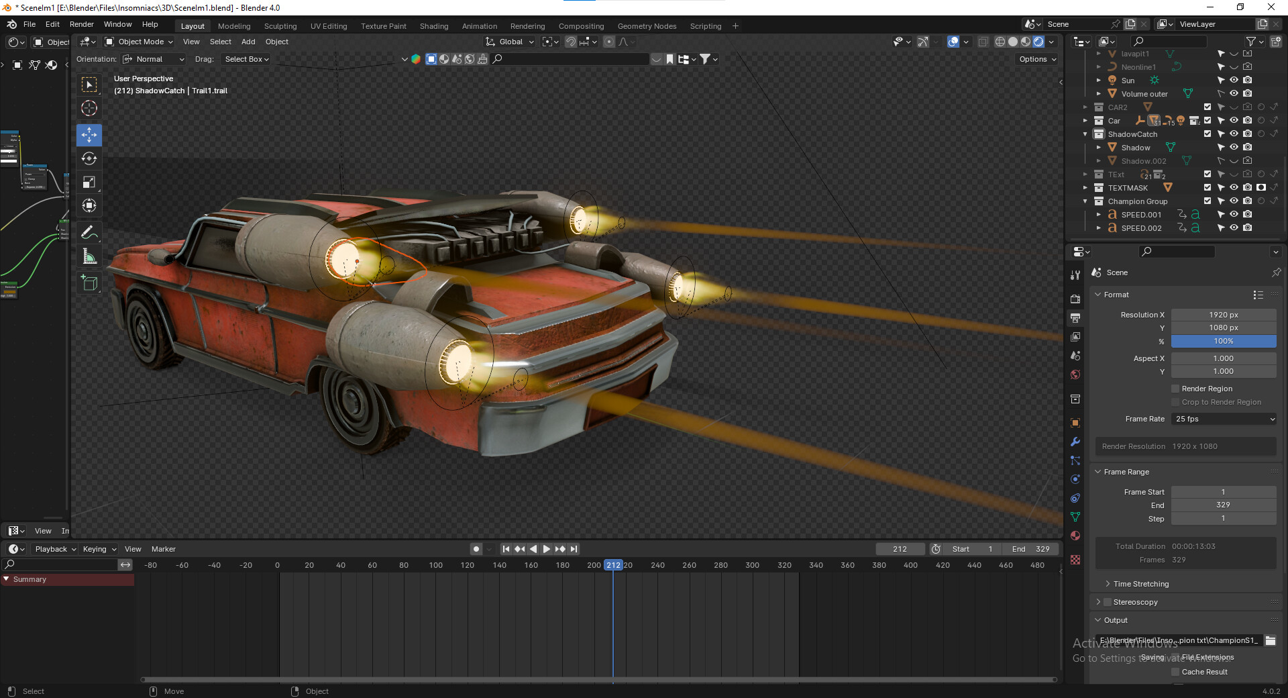This screenshot has height=698, width=1288.
Task: Open the World Properties tab
Action: click(x=1075, y=375)
